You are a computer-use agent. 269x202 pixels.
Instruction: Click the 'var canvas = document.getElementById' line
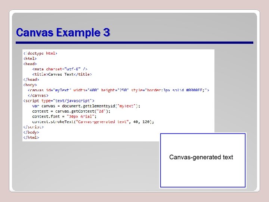coord(86,106)
